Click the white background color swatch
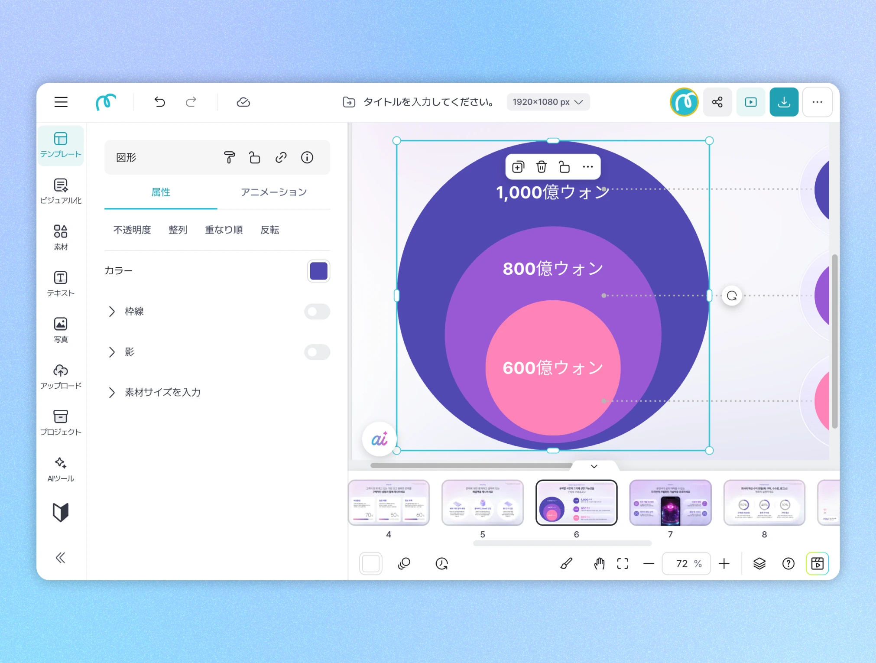This screenshot has width=876, height=663. (371, 563)
